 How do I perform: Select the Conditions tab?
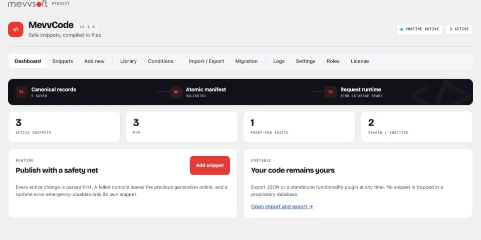pyautogui.click(x=161, y=61)
